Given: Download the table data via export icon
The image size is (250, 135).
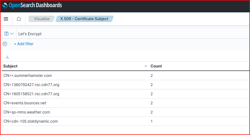Looking at the screenshot, I should (7, 57).
